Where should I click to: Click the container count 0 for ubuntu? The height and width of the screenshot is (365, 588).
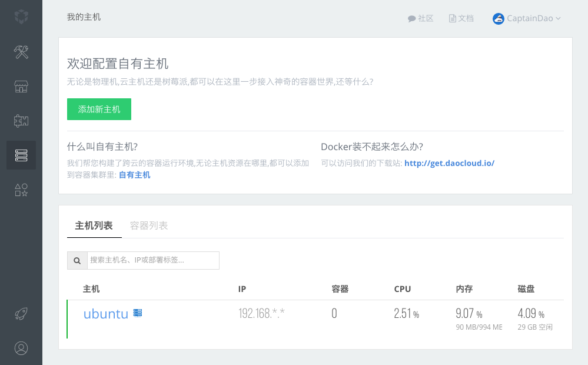tap(334, 313)
